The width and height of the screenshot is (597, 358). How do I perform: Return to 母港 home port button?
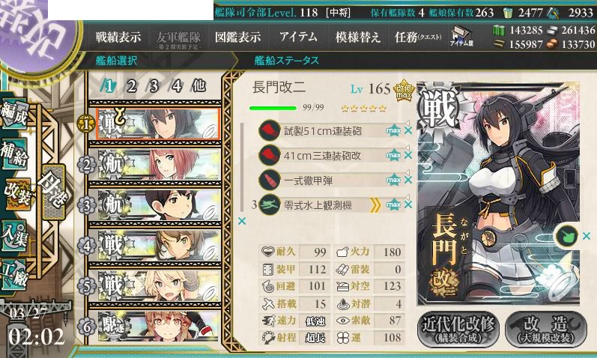pyautogui.click(x=54, y=192)
